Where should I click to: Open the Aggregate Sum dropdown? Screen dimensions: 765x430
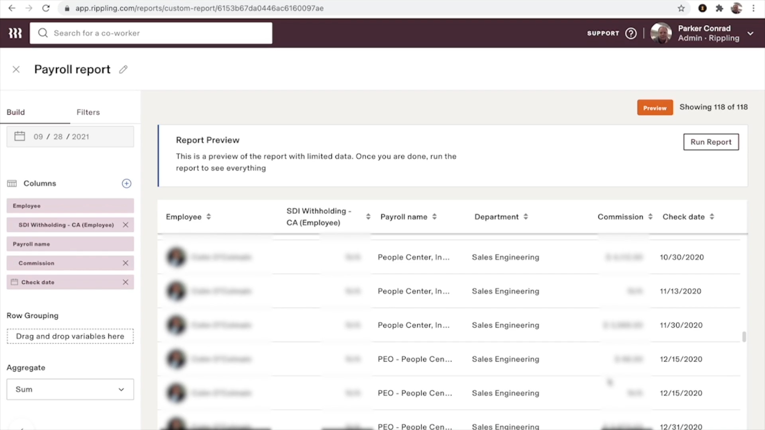[x=70, y=389]
